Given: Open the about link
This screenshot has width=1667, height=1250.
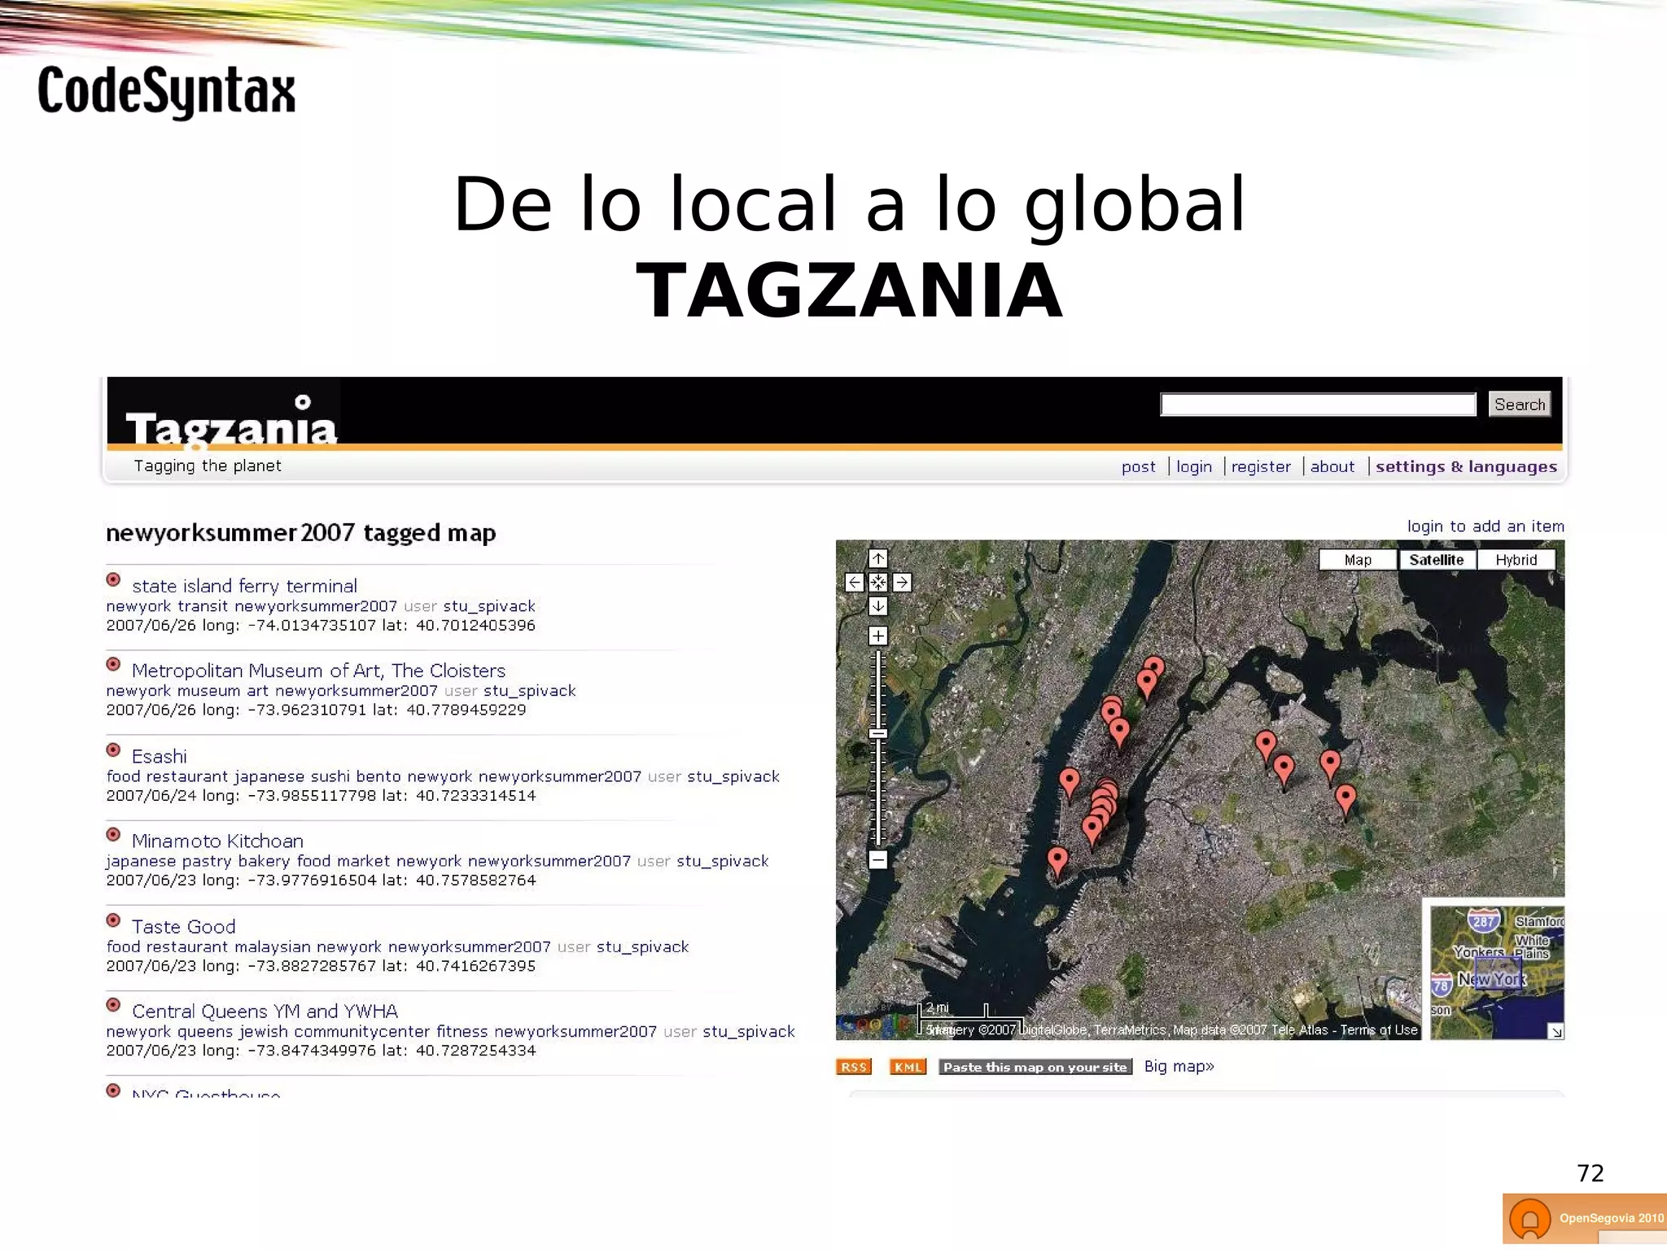Looking at the screenshot, I should tap(1332, 467).
